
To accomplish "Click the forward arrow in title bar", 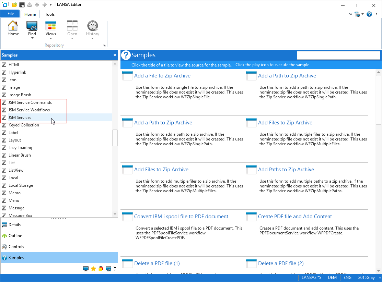I will coord(44,4).
